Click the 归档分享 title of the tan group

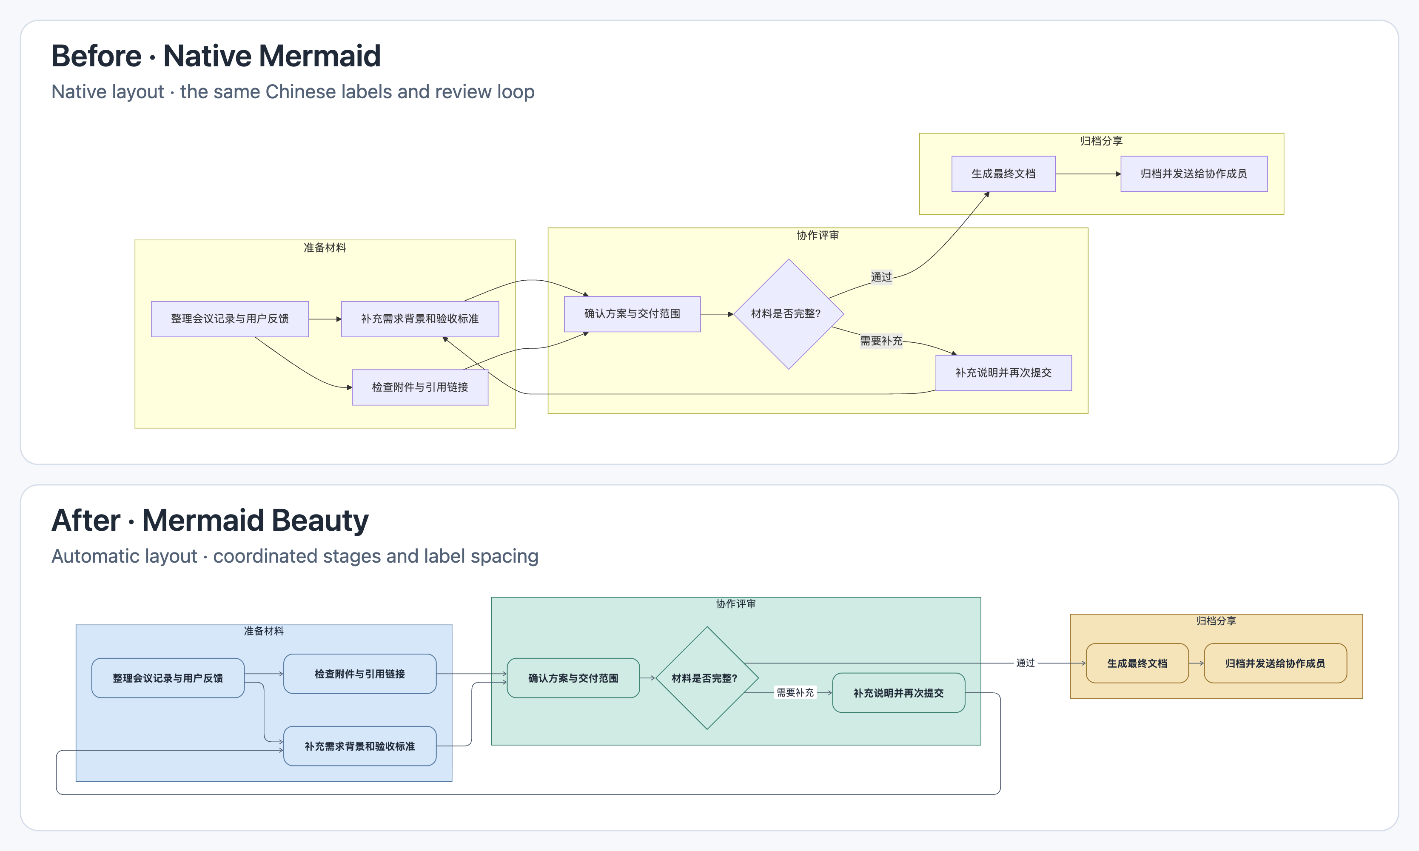click(1217, 621)
